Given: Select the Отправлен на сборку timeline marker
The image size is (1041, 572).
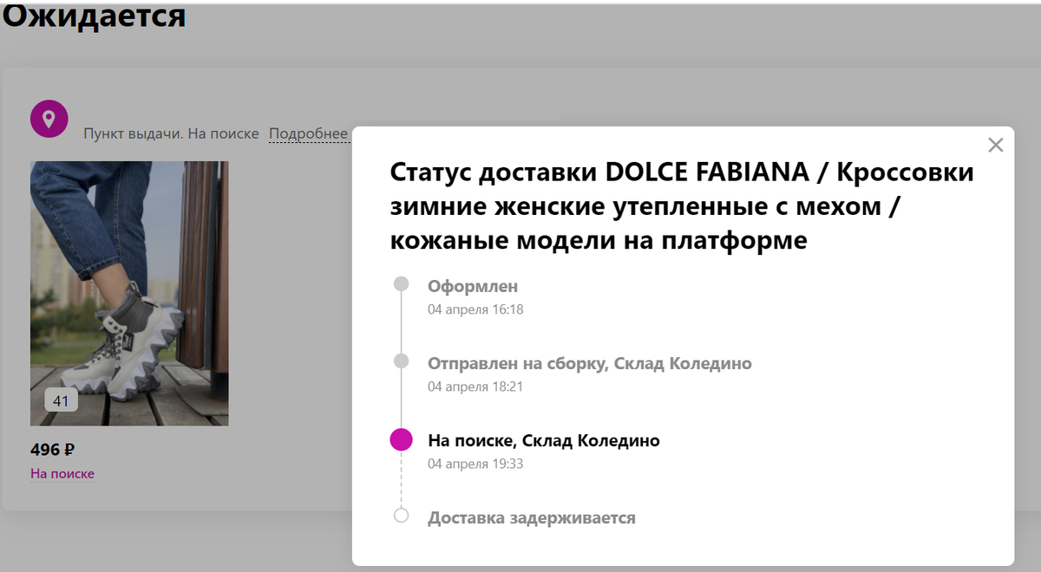Looking at the screenshot, I should [401, 361].
